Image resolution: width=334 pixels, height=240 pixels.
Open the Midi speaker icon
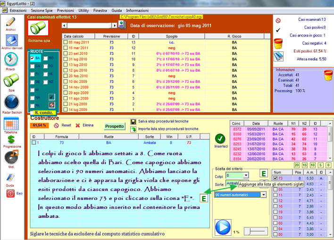[11, 157]
